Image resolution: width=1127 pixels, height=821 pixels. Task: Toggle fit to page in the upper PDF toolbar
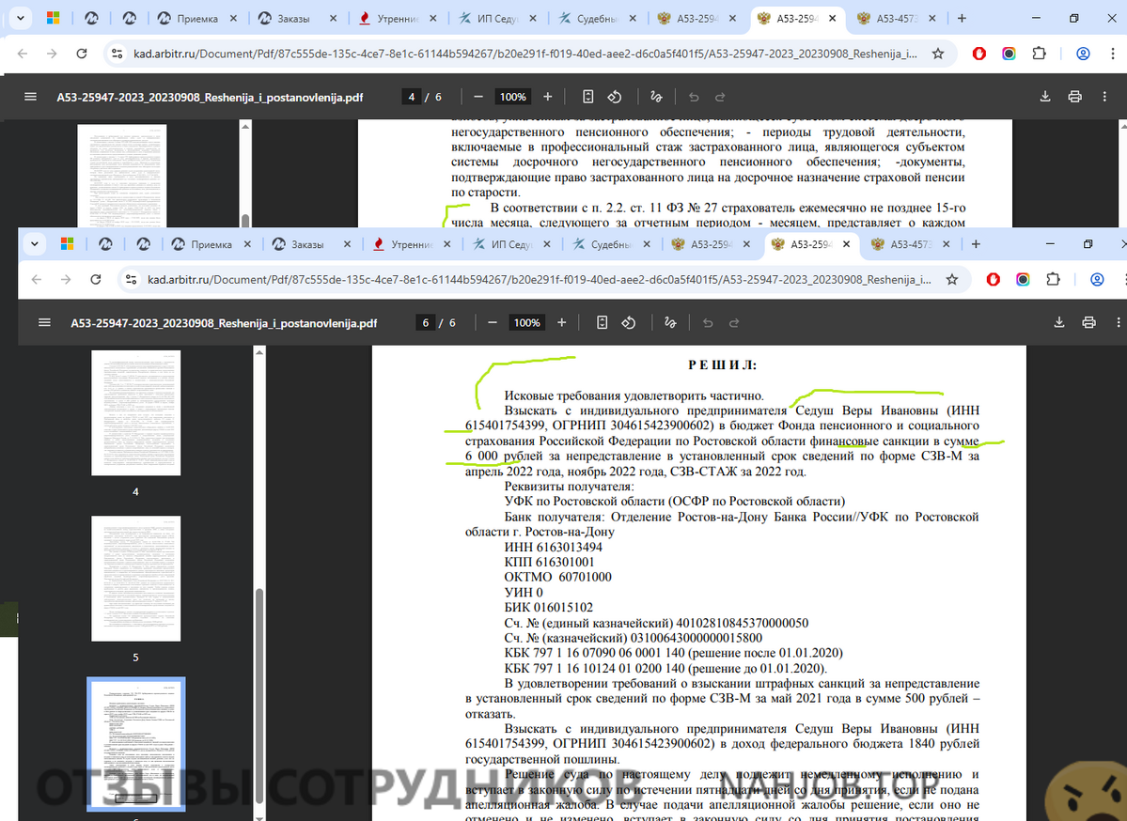tap(588, 97)
